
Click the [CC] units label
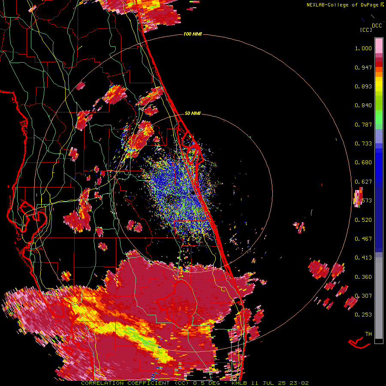coord(366,30)
